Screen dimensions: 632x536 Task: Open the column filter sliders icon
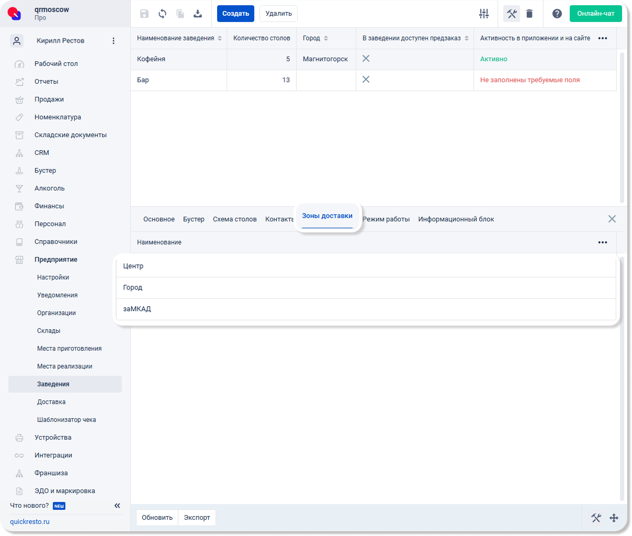coord(484,14)
